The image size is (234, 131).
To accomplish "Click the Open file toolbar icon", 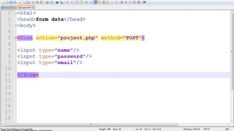I will pyautogui.click(x=7, y=3).
